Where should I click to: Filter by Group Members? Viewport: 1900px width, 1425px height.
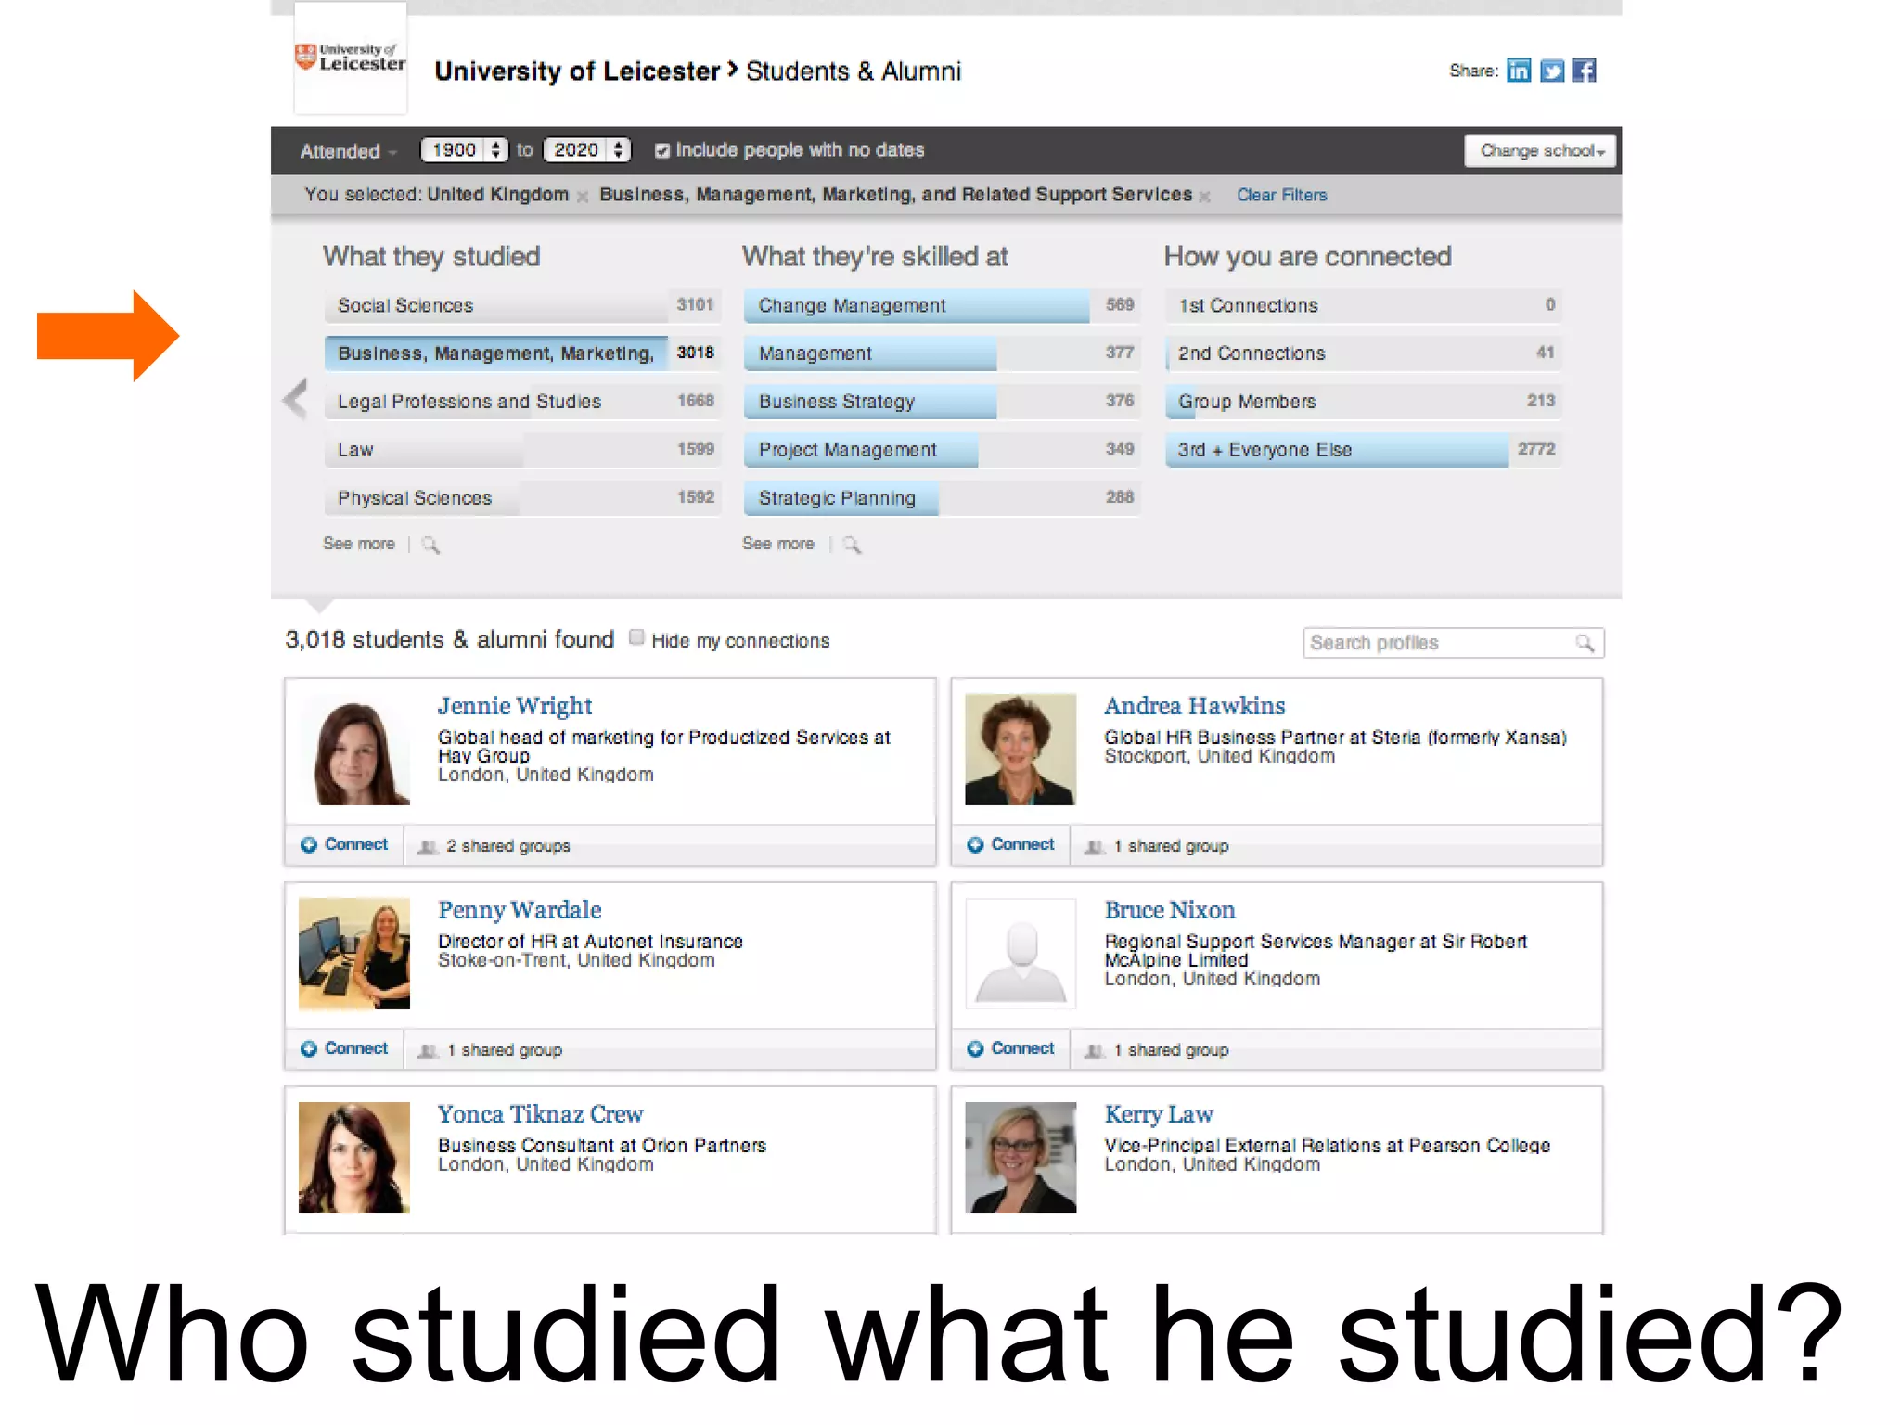click(1363, 402)
